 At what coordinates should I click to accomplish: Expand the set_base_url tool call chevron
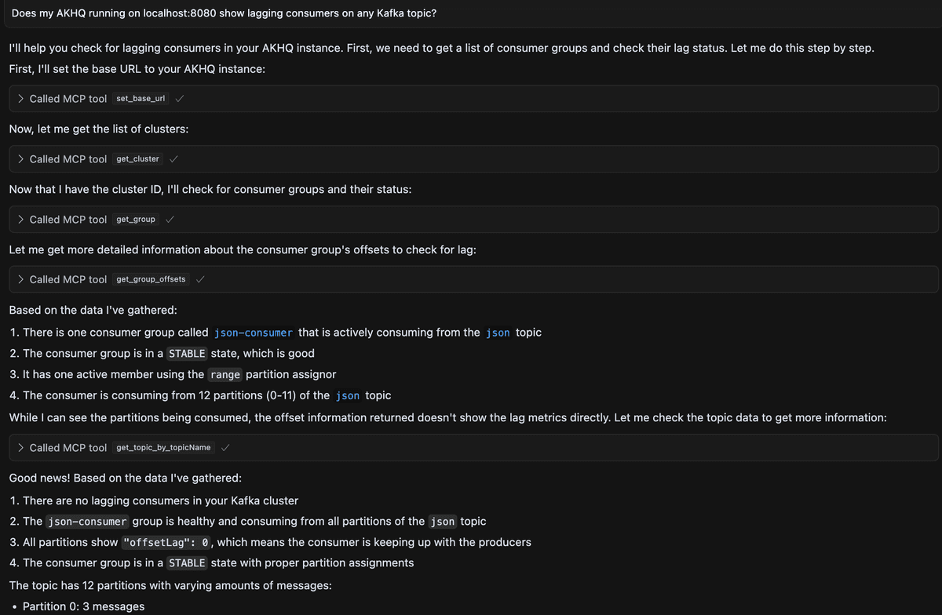tap(20, 99)
